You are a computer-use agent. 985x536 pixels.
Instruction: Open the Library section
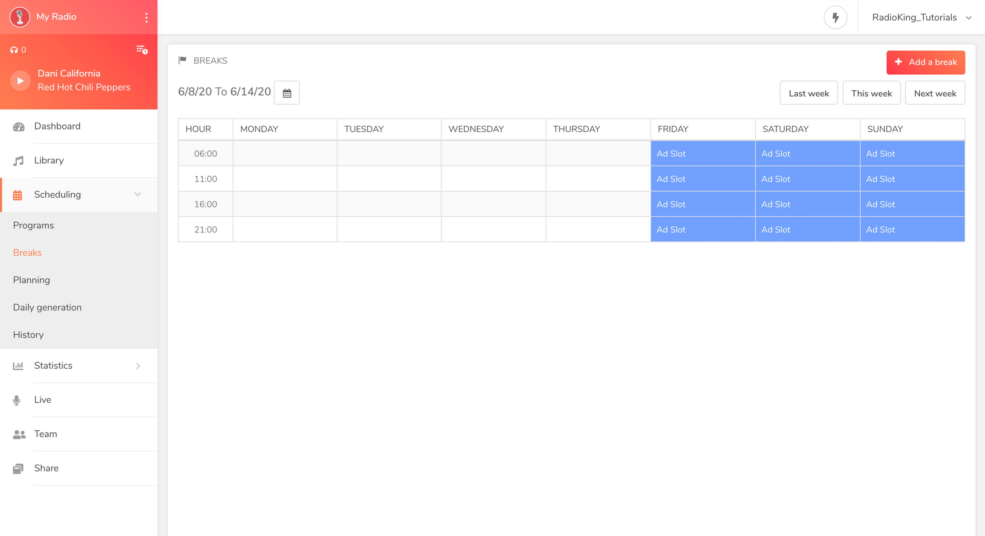pos(49,161)
